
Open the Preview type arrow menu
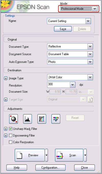[46, 155]
